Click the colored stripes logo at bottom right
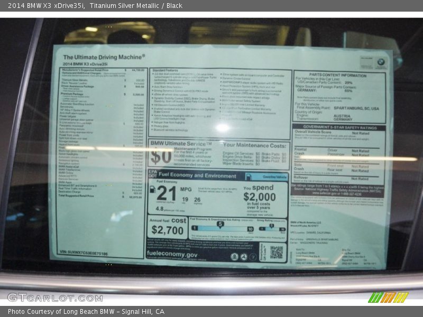 click(388, 297)
